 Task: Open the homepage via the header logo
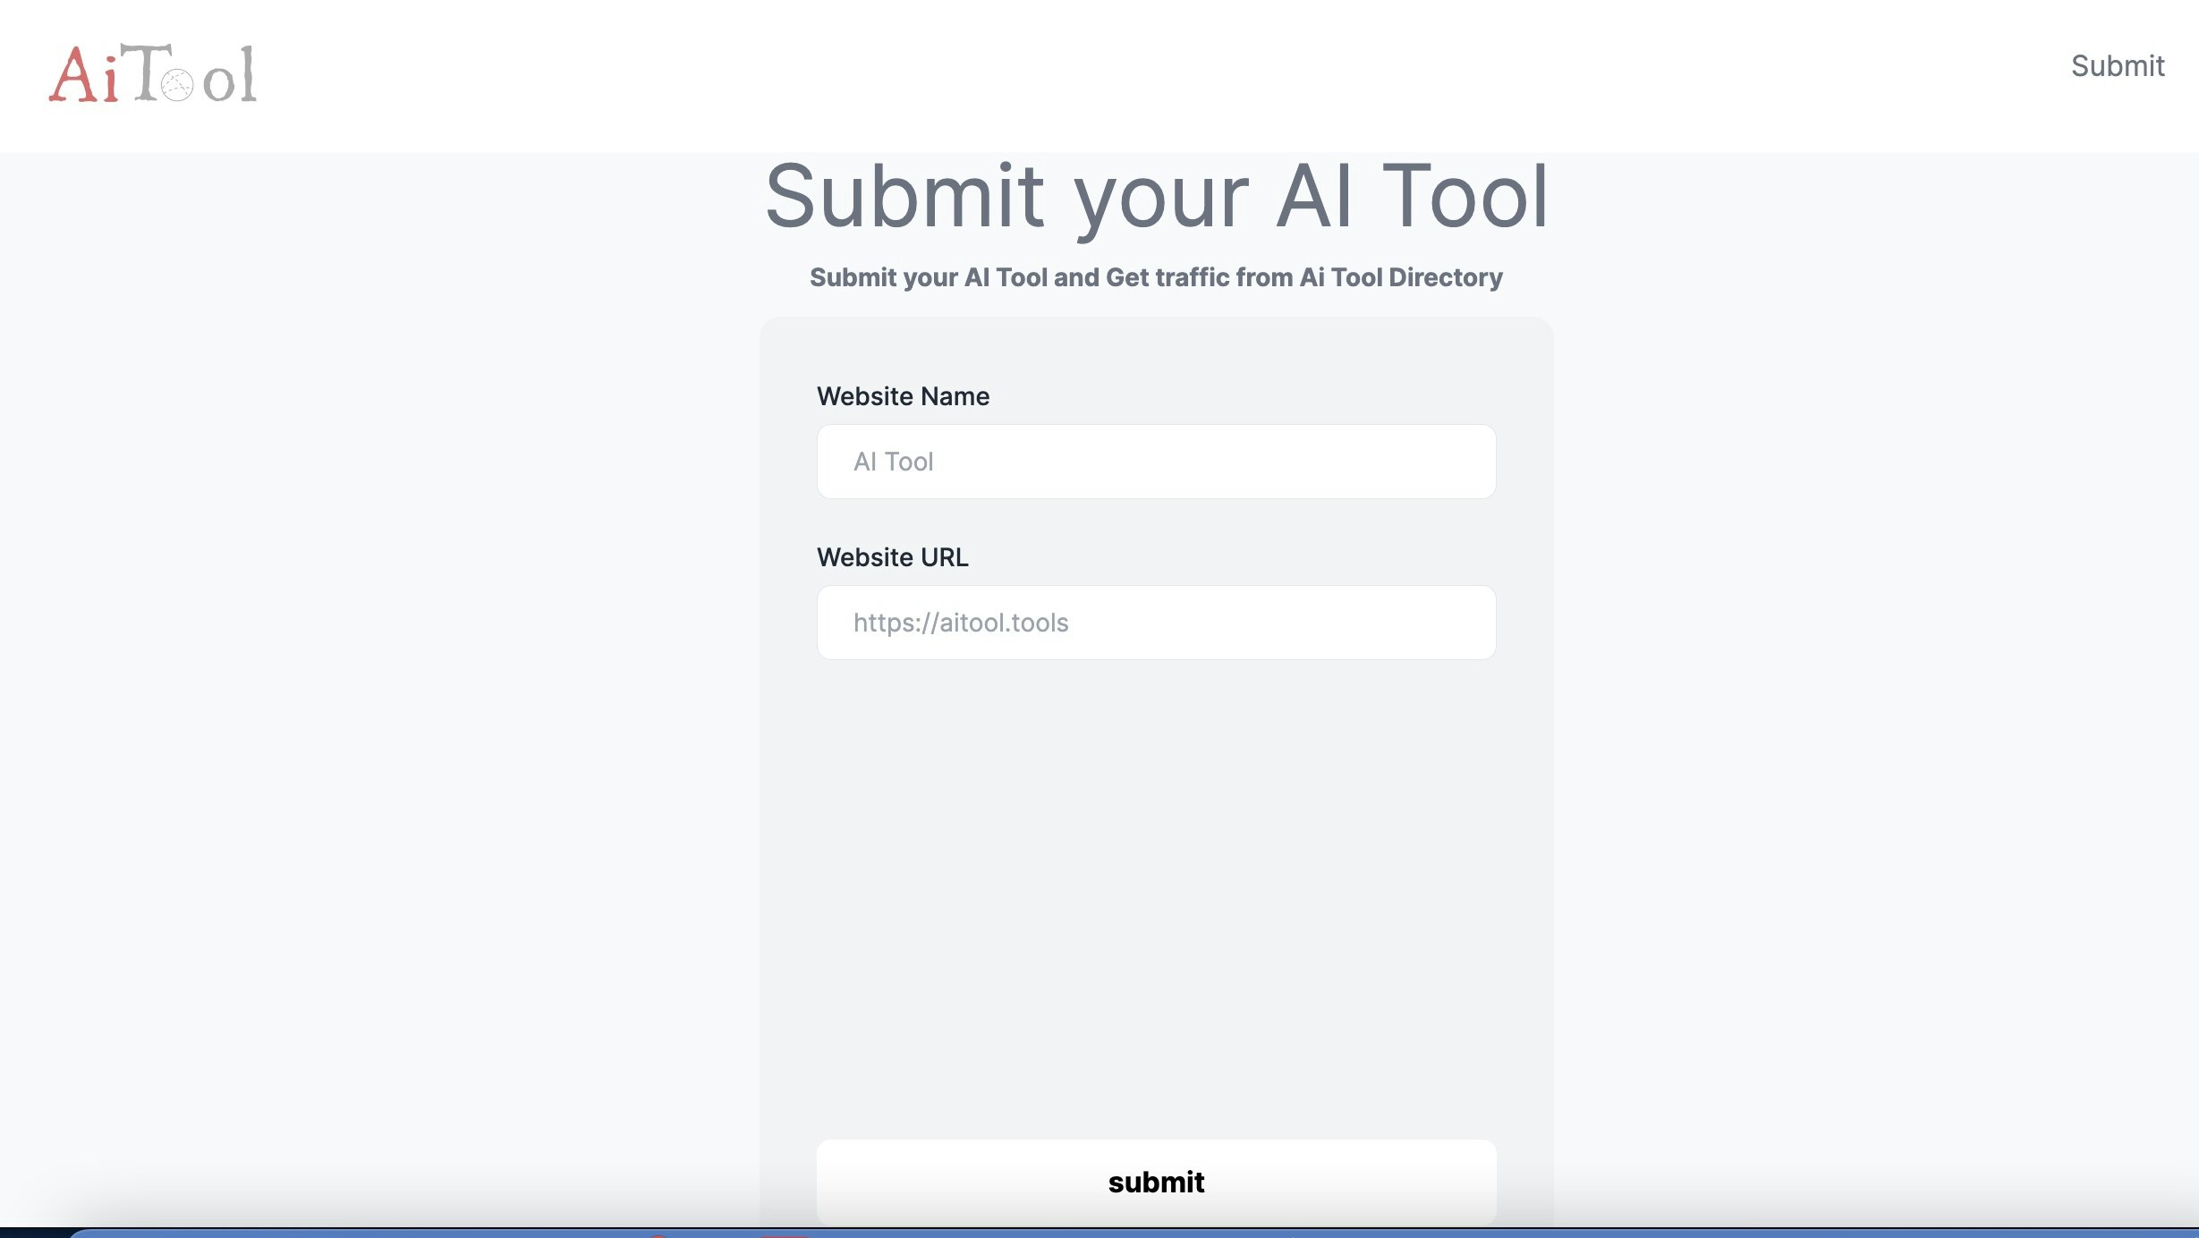(x=152, y=76)
